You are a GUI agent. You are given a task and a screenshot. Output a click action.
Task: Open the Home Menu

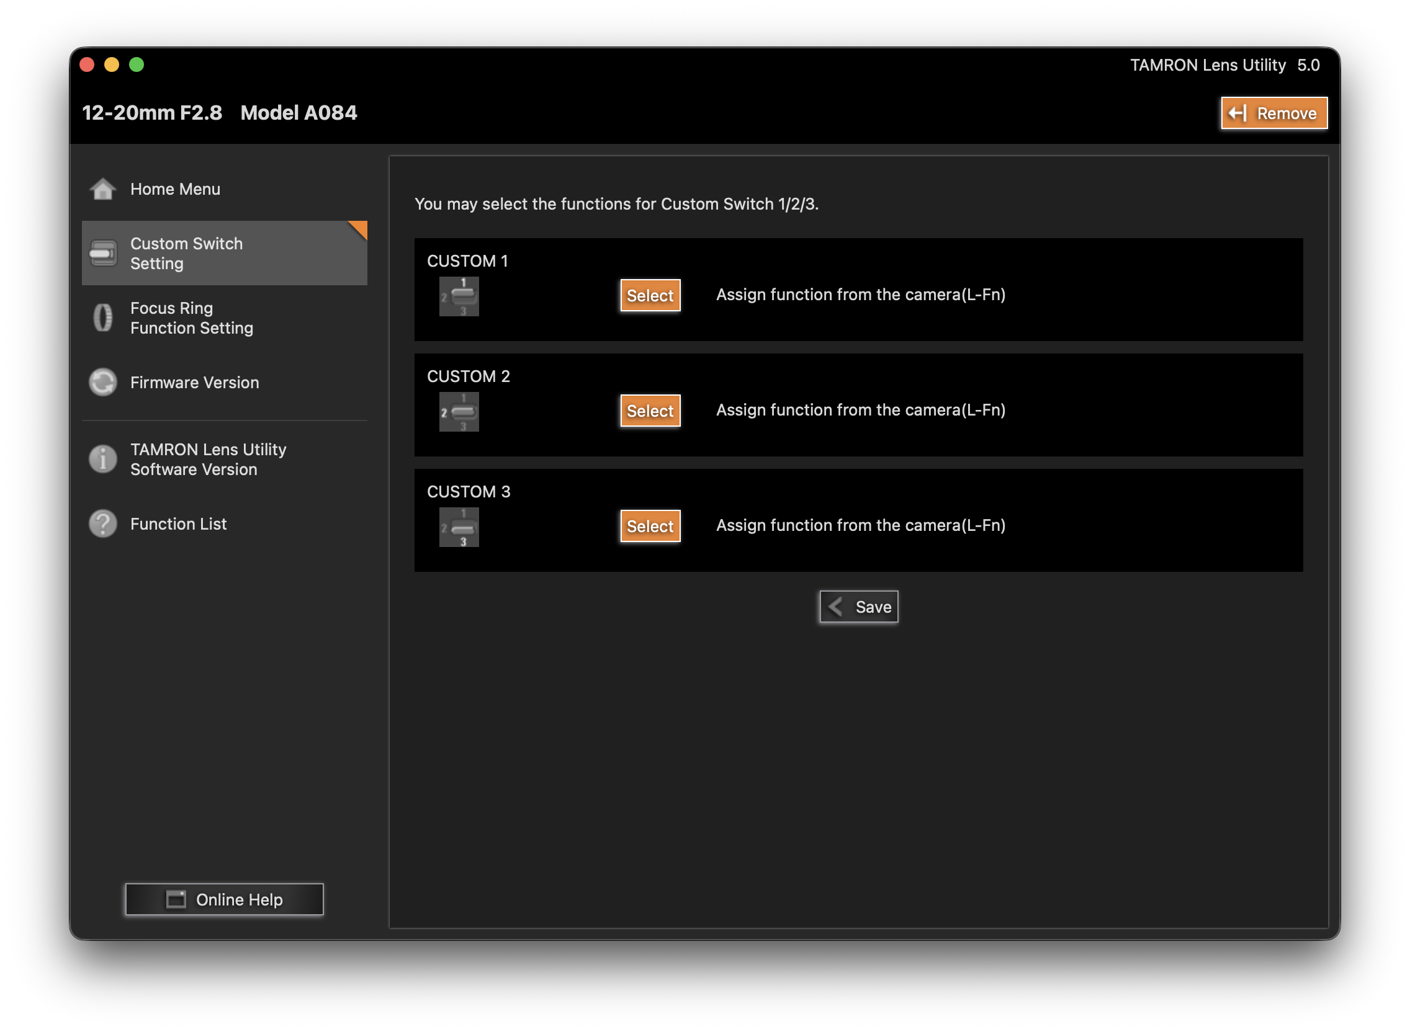point(225,189)
